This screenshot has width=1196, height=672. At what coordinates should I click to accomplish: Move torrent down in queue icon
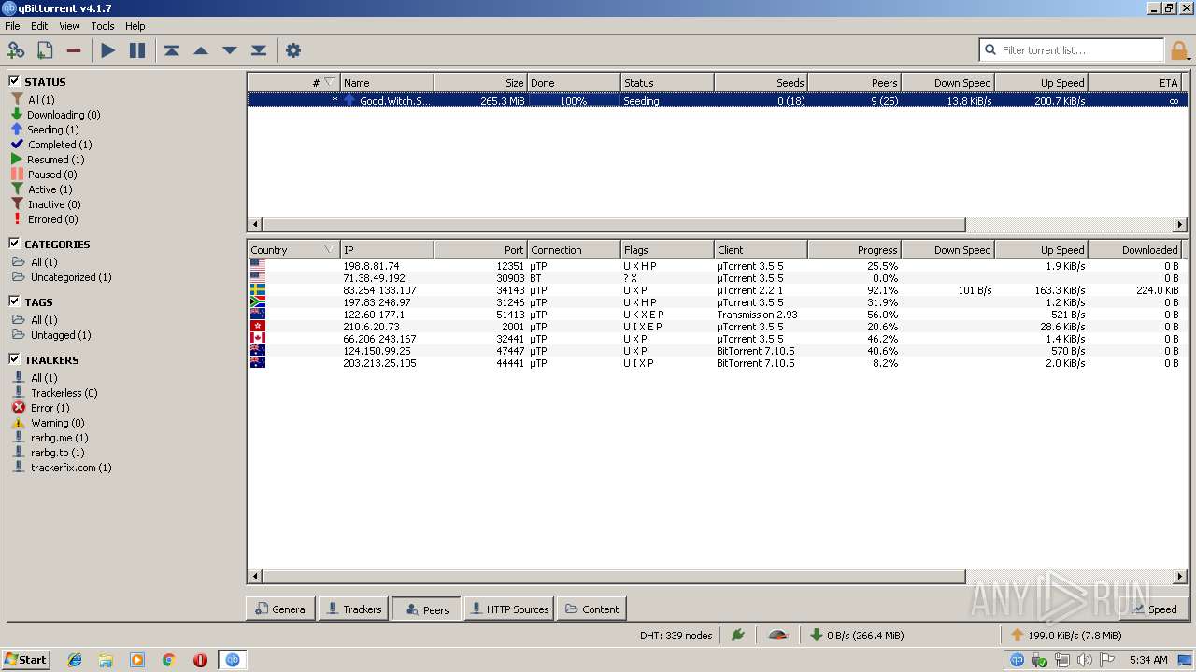pyautogui.click(x=230, y=50)
